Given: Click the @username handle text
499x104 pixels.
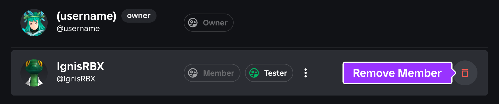Looking at the screenshot, I should coord(78,29).
